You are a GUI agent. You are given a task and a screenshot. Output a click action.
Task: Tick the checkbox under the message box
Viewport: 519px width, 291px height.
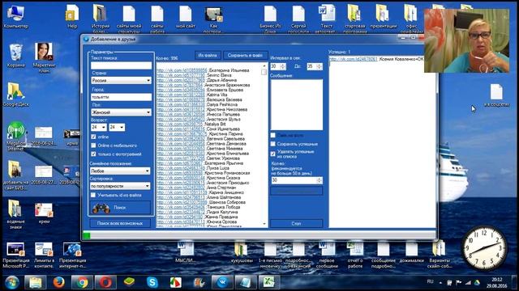pos(272,135)
